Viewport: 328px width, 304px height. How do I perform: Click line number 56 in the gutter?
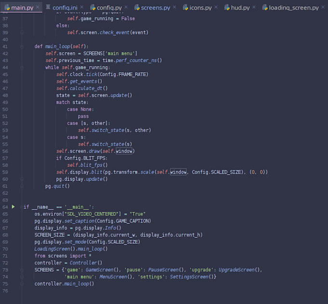click(x=5, y=151)
